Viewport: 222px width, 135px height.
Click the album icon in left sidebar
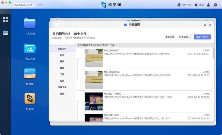point(6,33)
